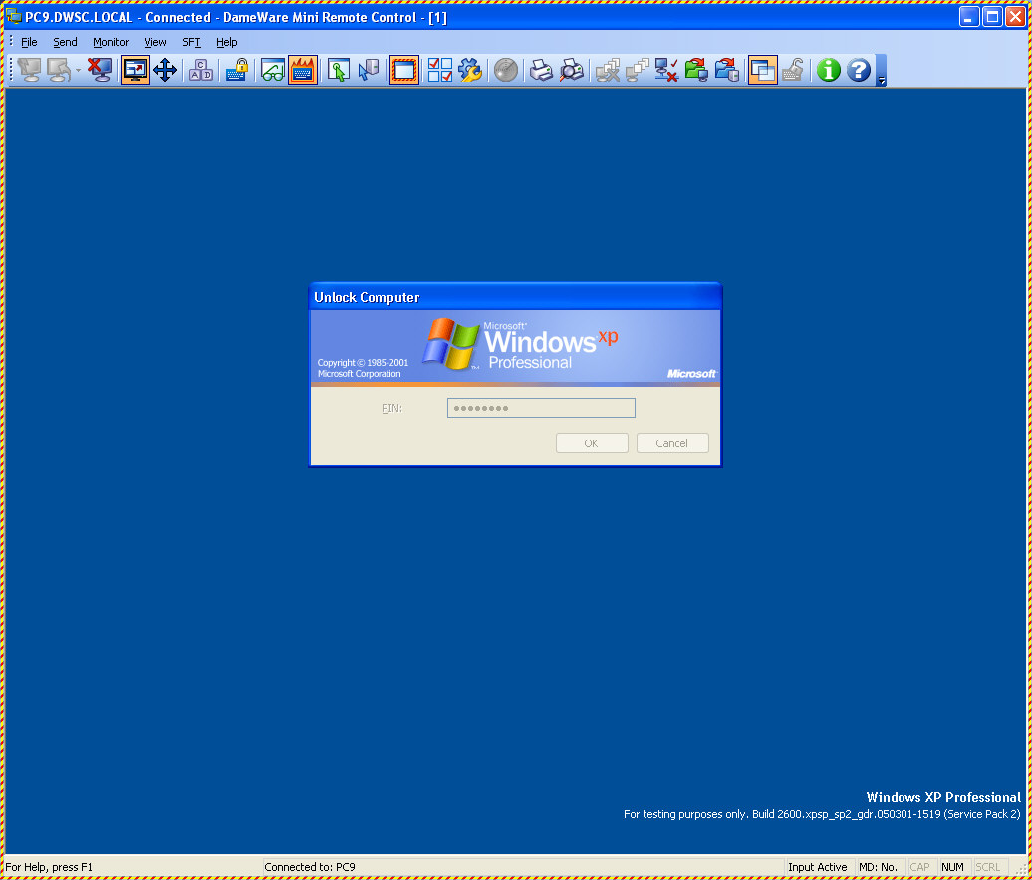Image resolution: width=1032 pixels, height=880 pixels.
Task: Click the red X disconnect icon
Action: [100, 70]
